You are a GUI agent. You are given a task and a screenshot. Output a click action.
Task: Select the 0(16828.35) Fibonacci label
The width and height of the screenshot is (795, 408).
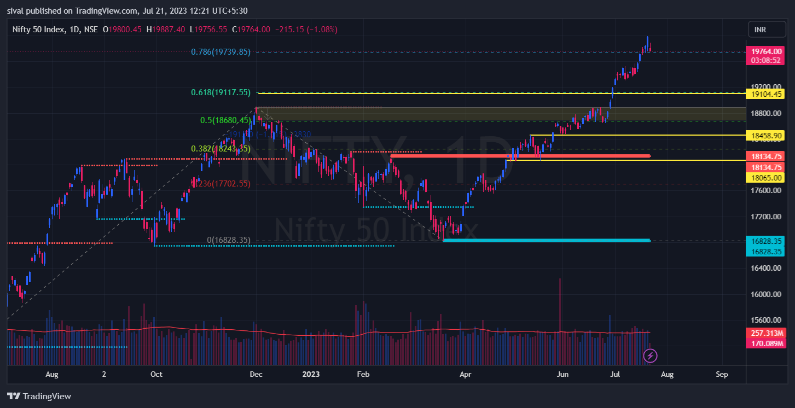228,240
